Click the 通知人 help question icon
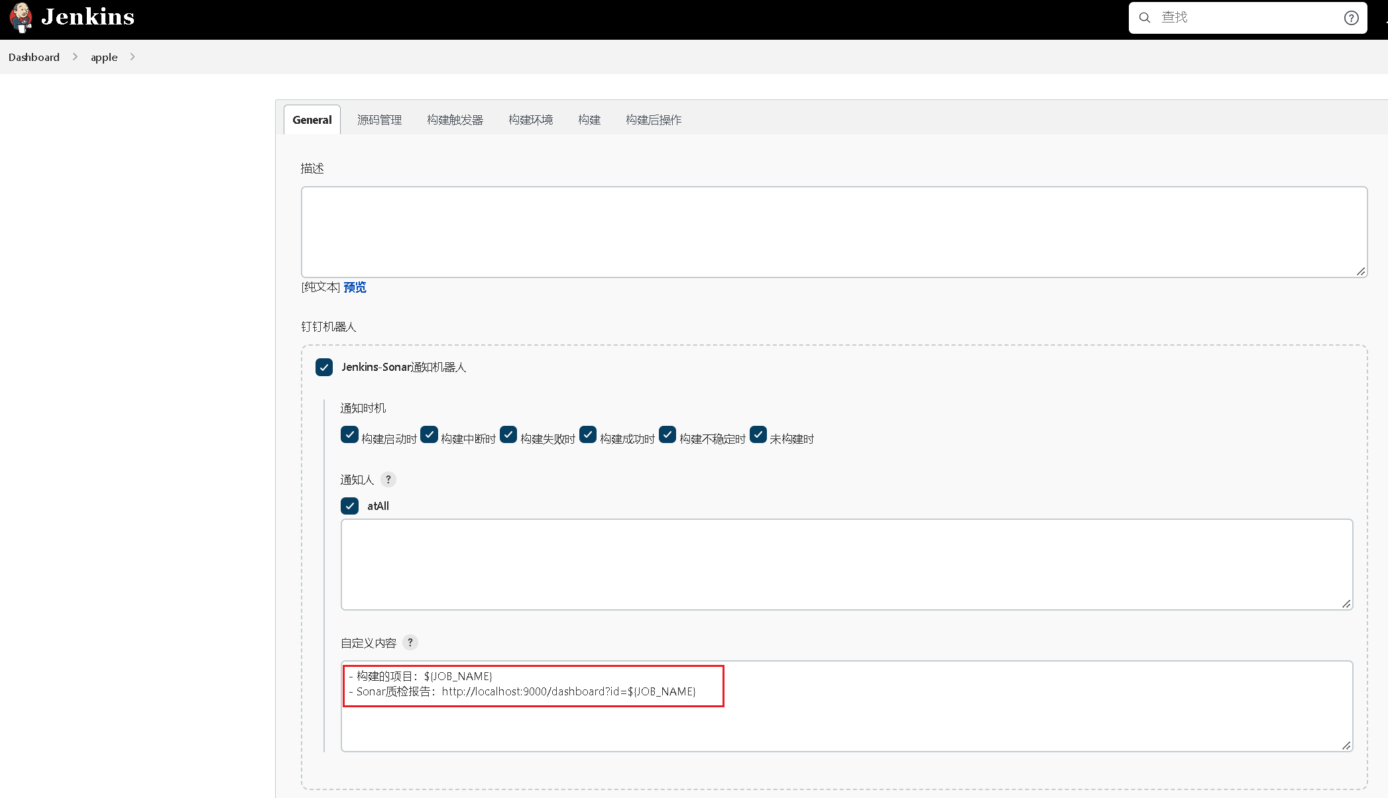This screenshot has height=798, width=1388. coord(388,479)
